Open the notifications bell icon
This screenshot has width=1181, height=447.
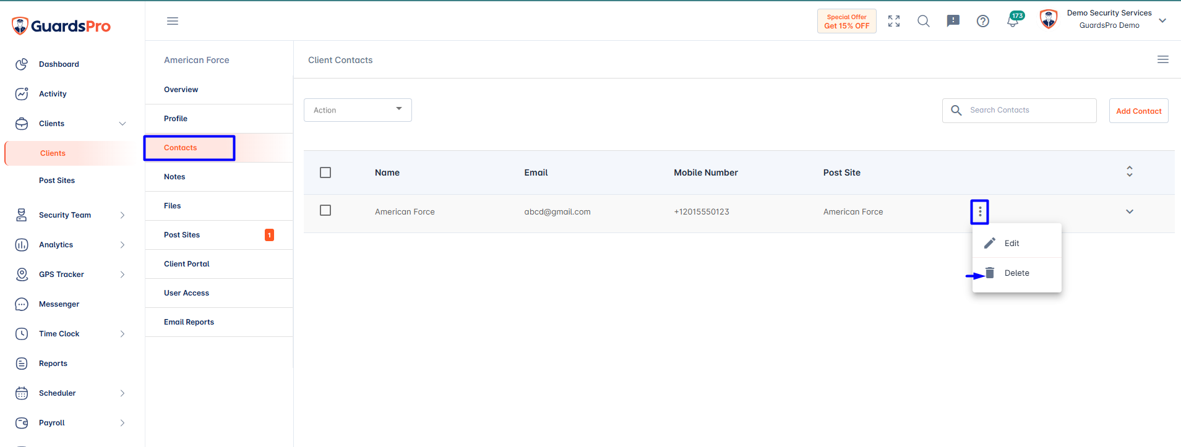point(1013,21)
